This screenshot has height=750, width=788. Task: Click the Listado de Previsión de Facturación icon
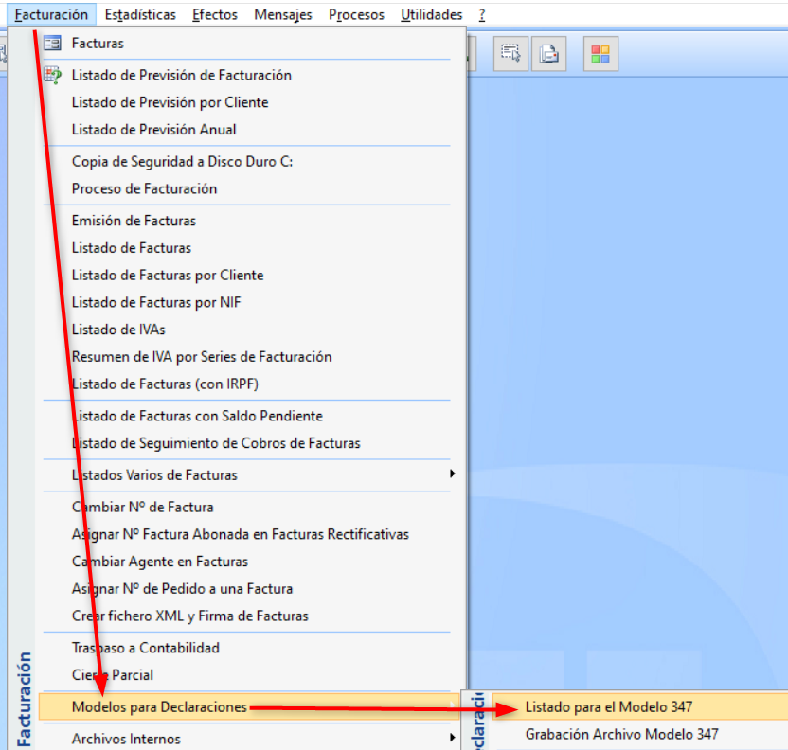coord(52,75)
